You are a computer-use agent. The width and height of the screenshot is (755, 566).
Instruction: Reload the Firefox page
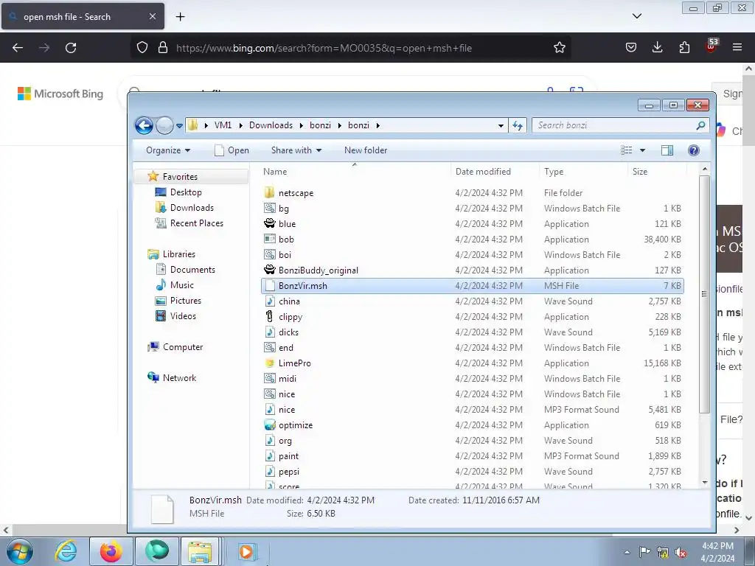coord(71,48)
